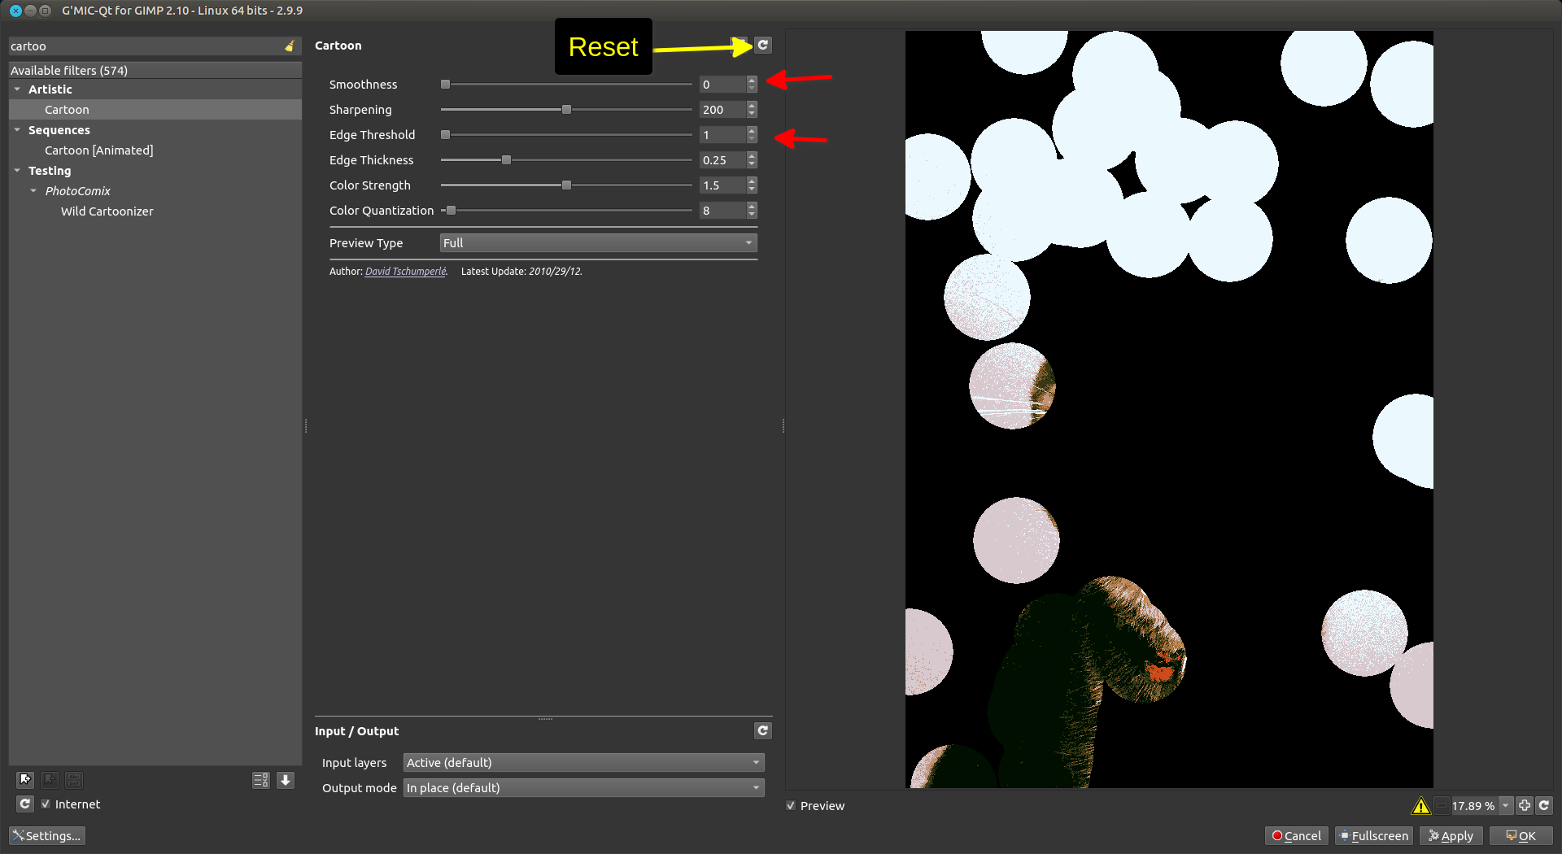Click the Smoothness slider handle

[x=445, y=85]
